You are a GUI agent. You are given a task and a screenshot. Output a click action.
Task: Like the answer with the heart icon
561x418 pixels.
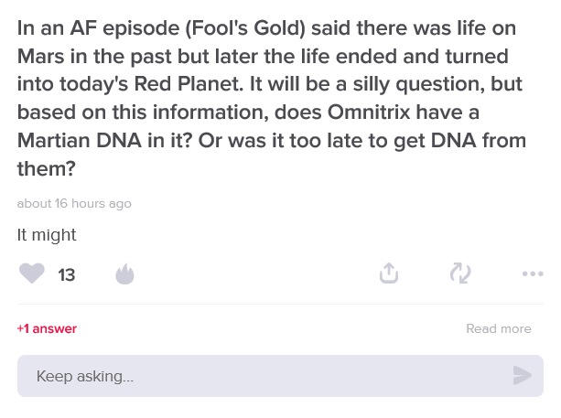tap(32, 273)
